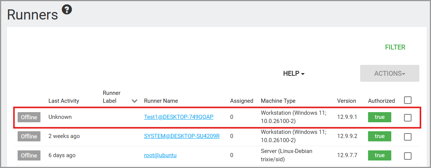Open the Runners help question mark icon
Image resolution: width=431 pixels, height=168 pixels.
tap(67, 10)
